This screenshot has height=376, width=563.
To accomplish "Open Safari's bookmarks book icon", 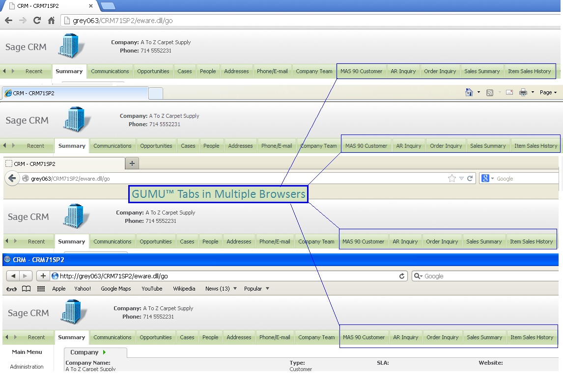I will click(x=26, y=289).
